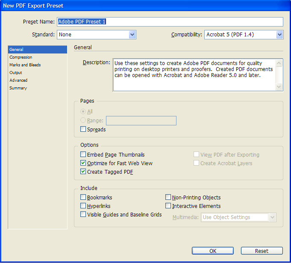Screen dimensions: 291x264
Task: Select the All pages radio button
Action: click(83, 112)
